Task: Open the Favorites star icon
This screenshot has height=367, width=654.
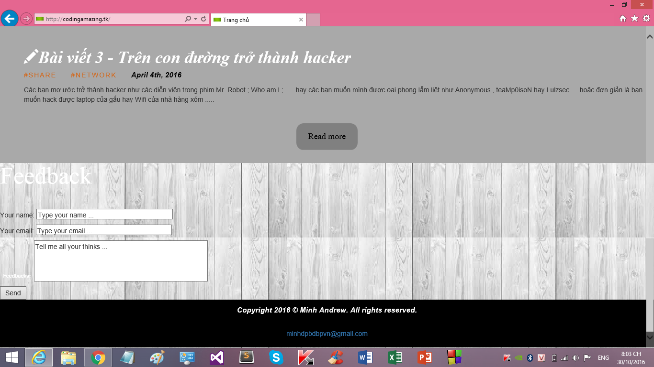Action: (x=634, y=19)
